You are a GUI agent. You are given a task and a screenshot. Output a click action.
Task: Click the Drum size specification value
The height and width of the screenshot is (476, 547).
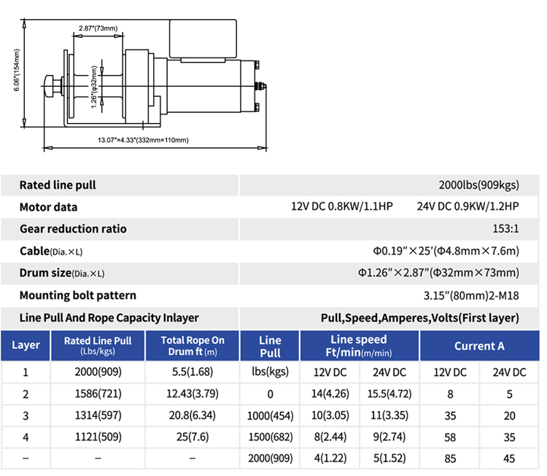(438, 273)
